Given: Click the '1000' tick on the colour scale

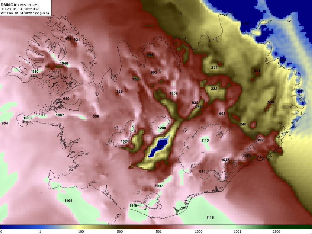Looking at the screenshot, I should pos(198,232).
